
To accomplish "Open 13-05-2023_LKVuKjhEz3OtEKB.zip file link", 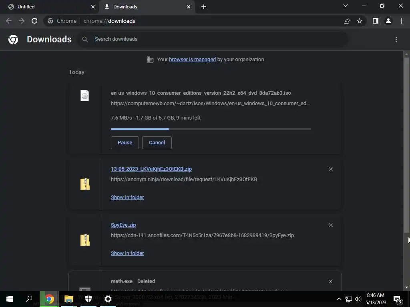I will coord(151,169).
